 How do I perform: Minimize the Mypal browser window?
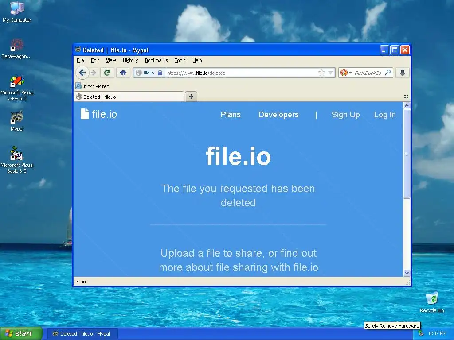[384, 50]
